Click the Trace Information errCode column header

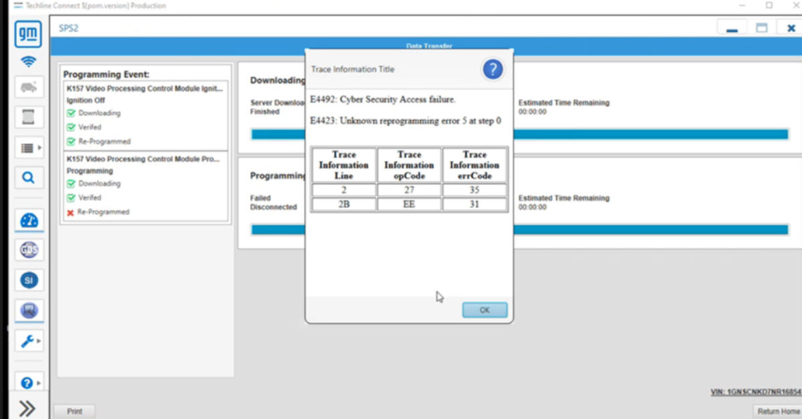[475, 165]
